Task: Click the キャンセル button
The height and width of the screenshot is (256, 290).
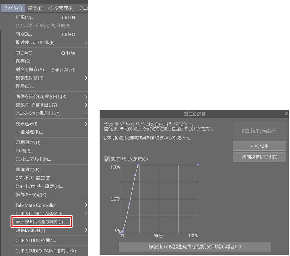Action: pos(259,146)
